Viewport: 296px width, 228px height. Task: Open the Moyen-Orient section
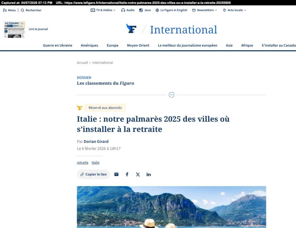[138, 45]
